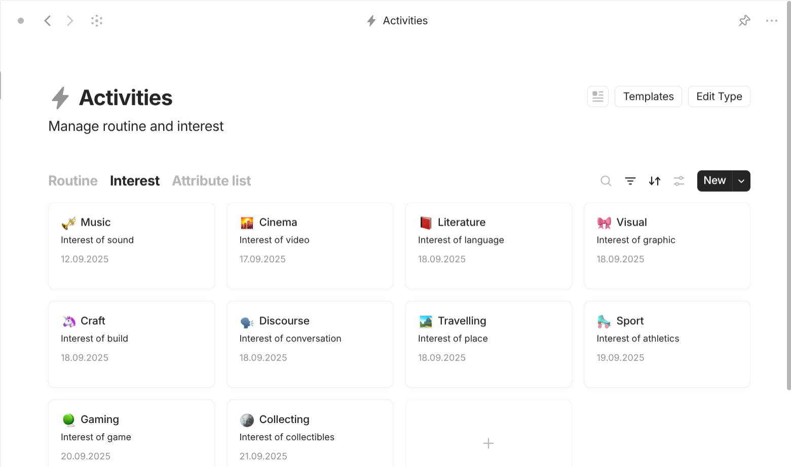Open the three-dots page menu

772,20
